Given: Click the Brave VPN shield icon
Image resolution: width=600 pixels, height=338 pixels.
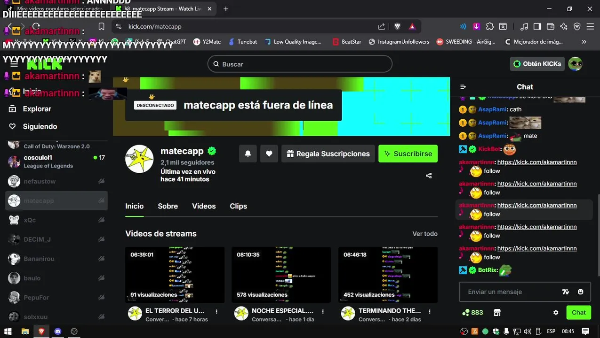Looking at the screenshot, I should 577,27.
